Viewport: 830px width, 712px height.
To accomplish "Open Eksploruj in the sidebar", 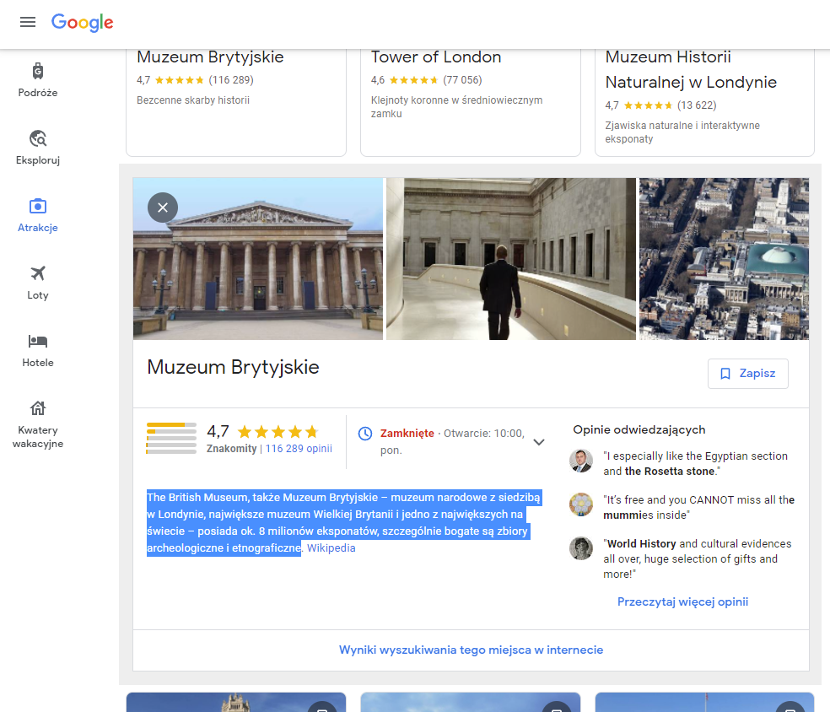I will [38, 148].
